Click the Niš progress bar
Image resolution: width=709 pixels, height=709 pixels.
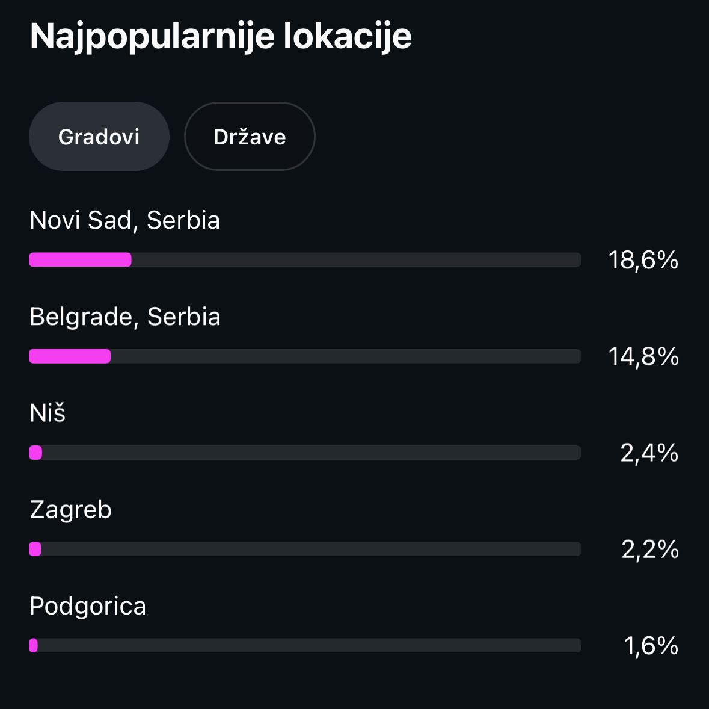(x=305, y=453)
